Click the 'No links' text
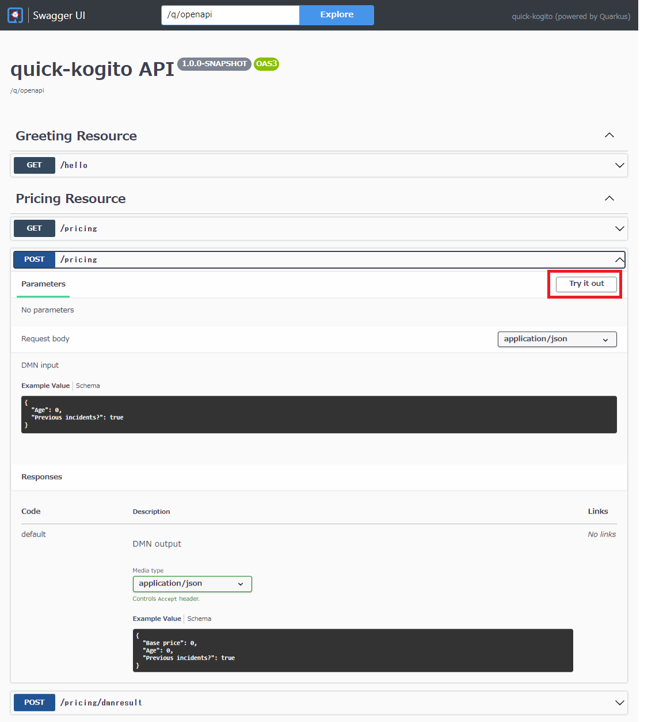 pos(601,534)
